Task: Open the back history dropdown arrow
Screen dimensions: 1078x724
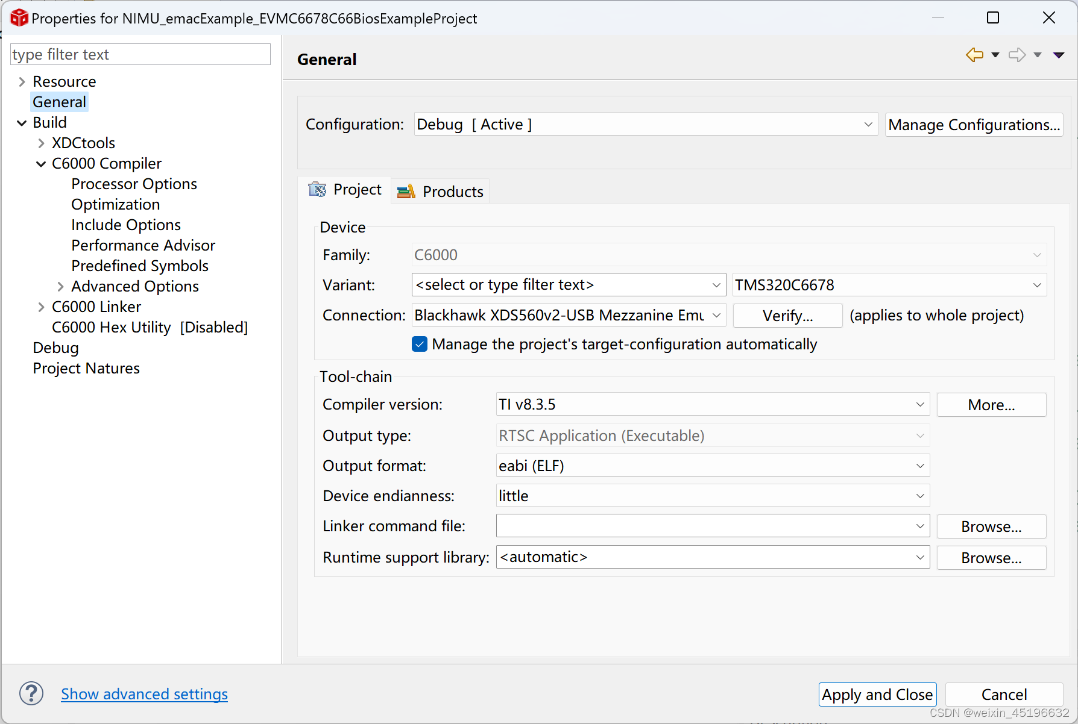Action: pos(995,55)
